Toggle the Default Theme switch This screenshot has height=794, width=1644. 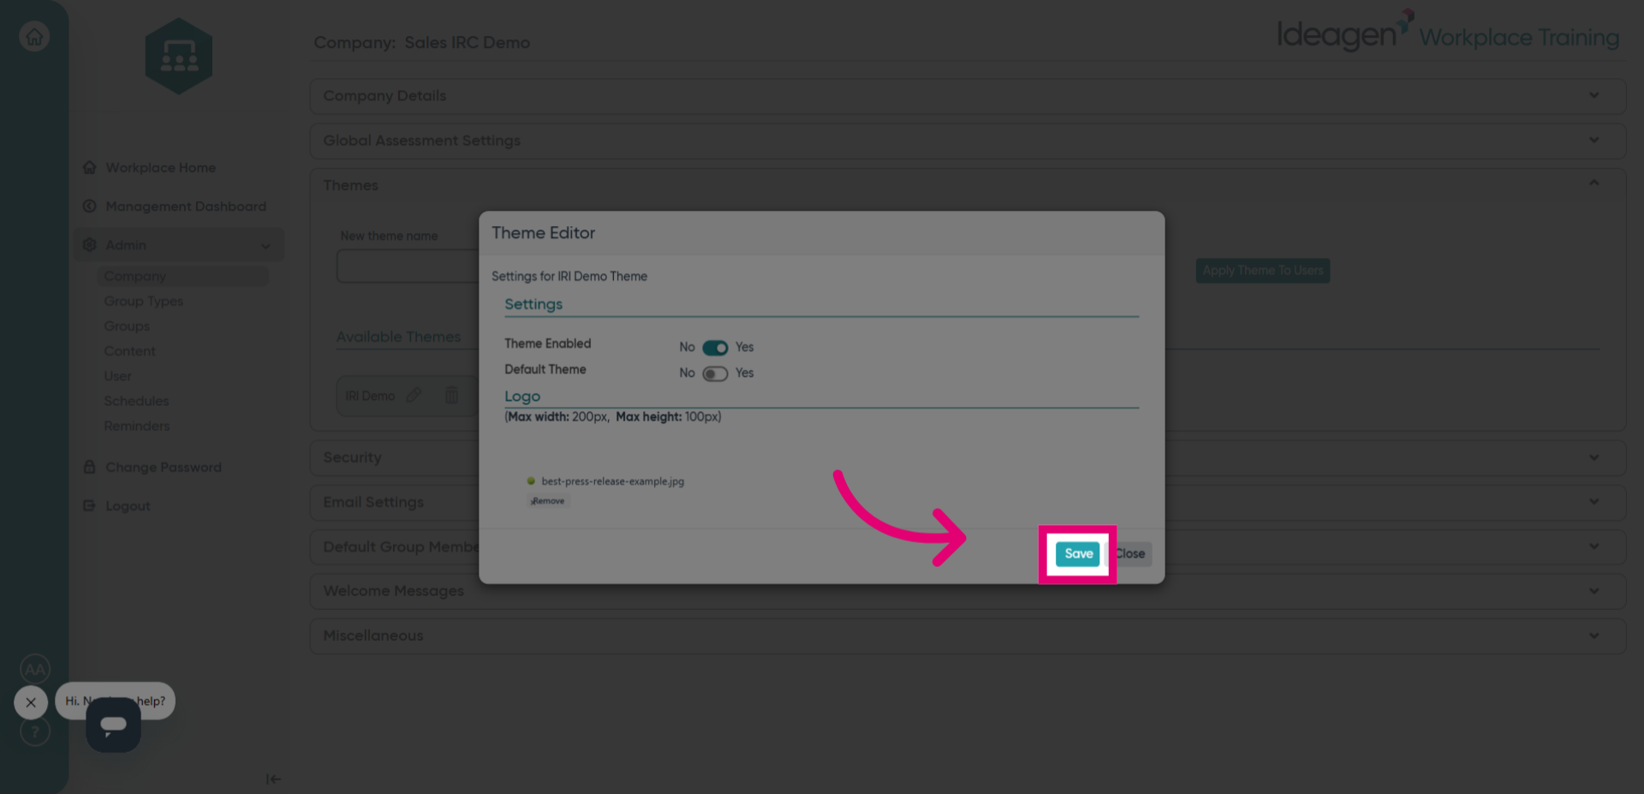coord(715,373)
